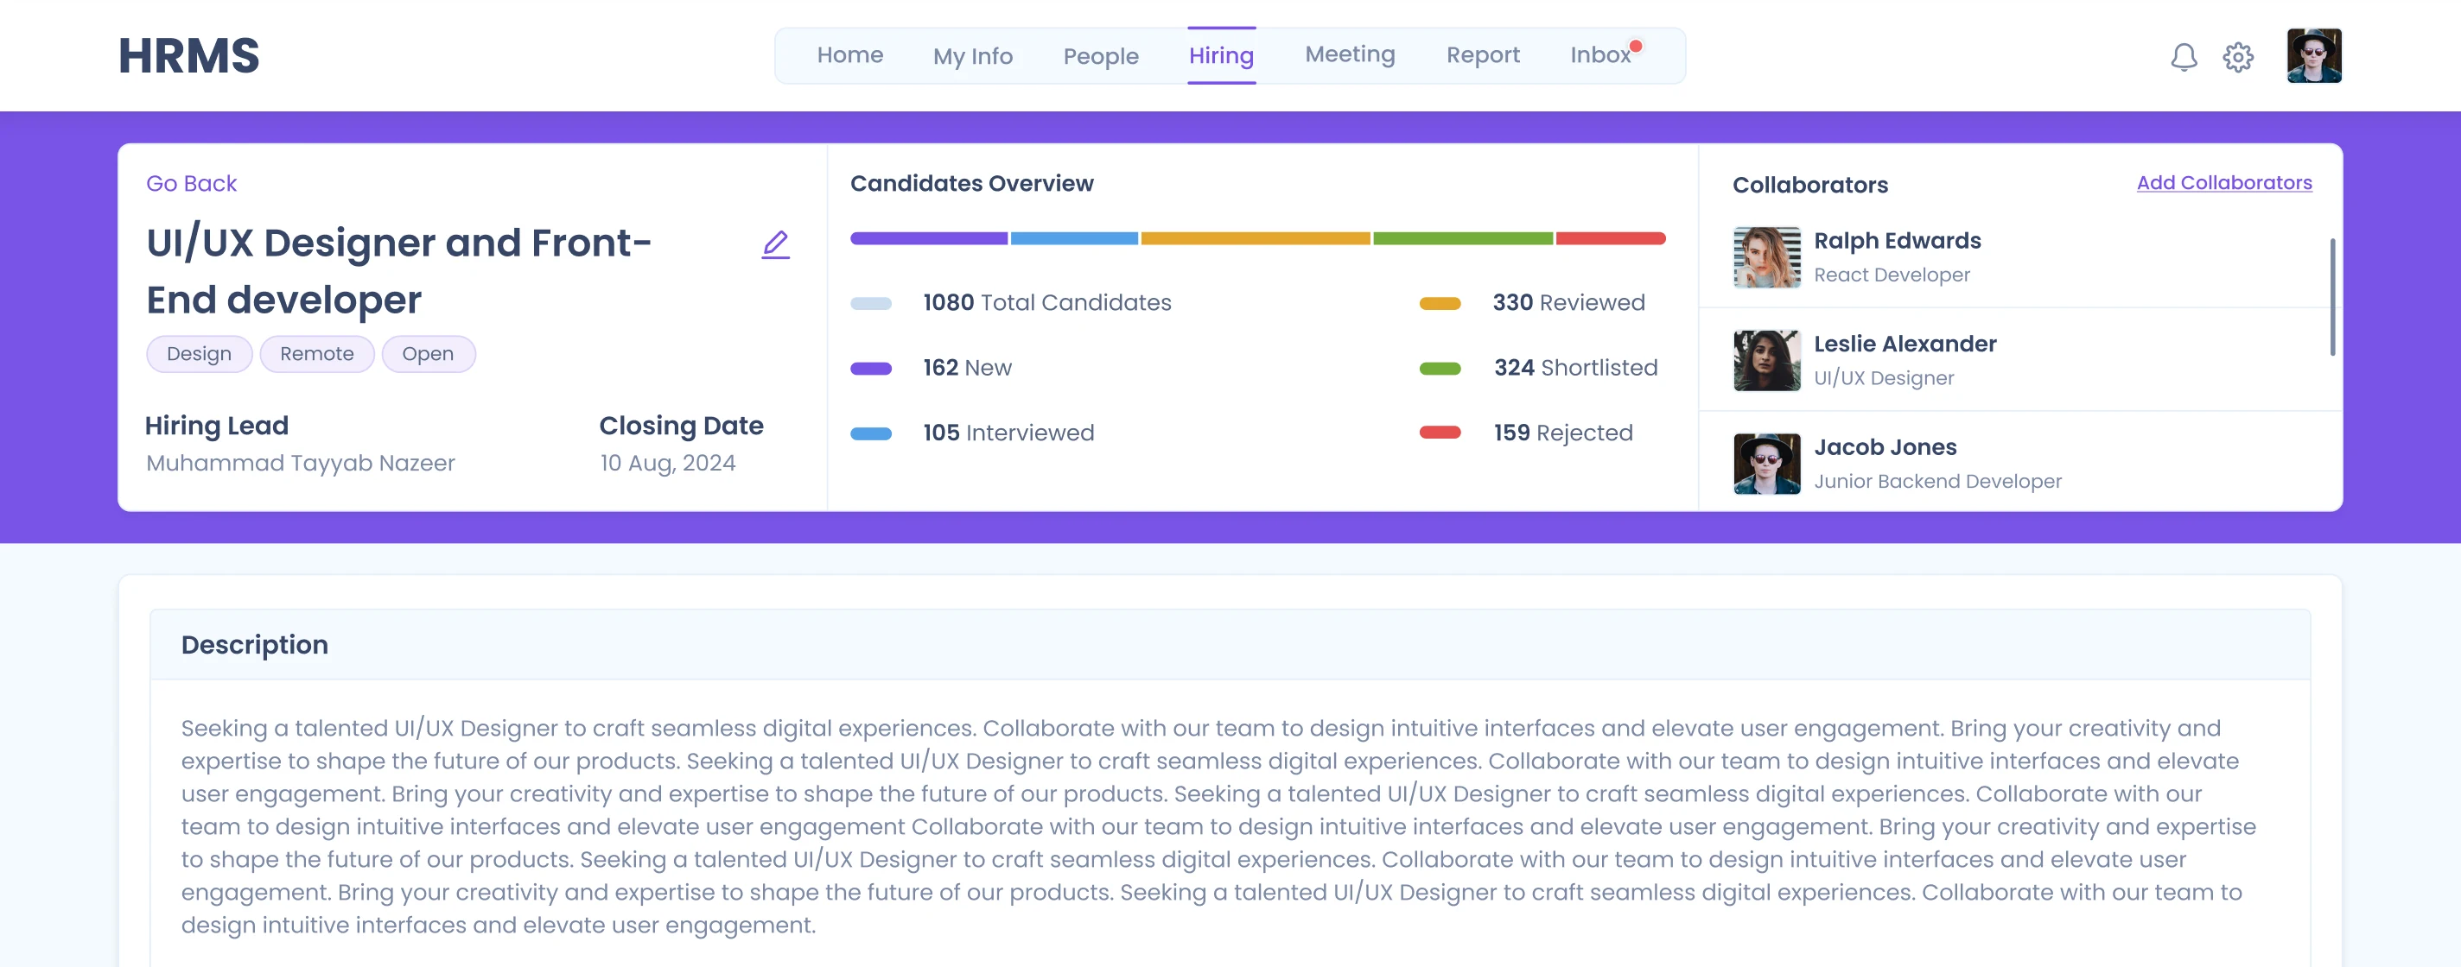Click the Design tag chip
Image resolution: width=2461 pixels, height=967 pixels.
pyautogui.click(x=199, y=354)
